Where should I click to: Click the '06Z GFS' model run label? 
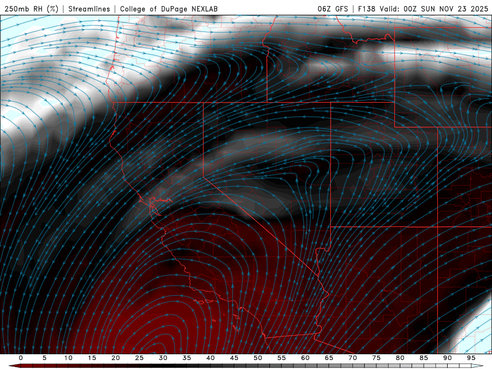(333, 9)
